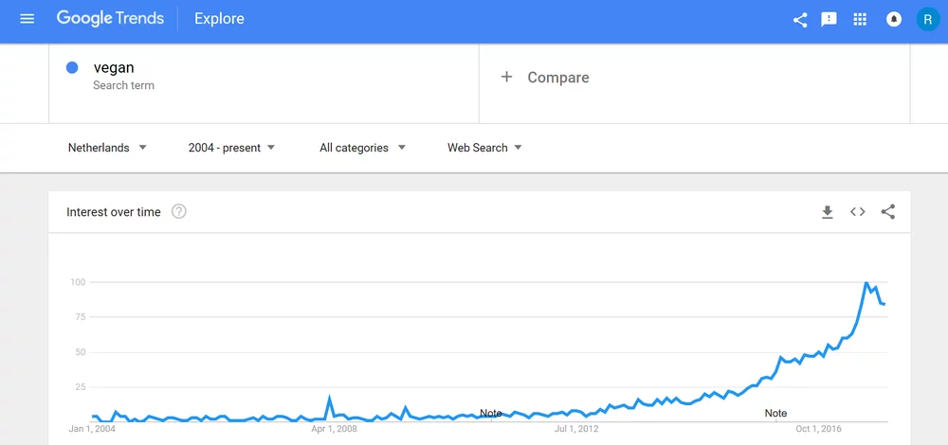This screenshot has height=445, width=948.
Task: Open the Web Search type dropdown
Action: (x=484, y=148)
